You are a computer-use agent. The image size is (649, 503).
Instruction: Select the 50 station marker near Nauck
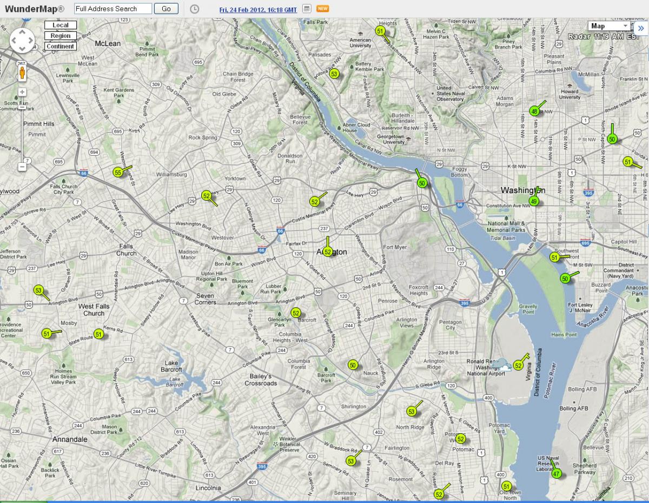coord(353,365)
